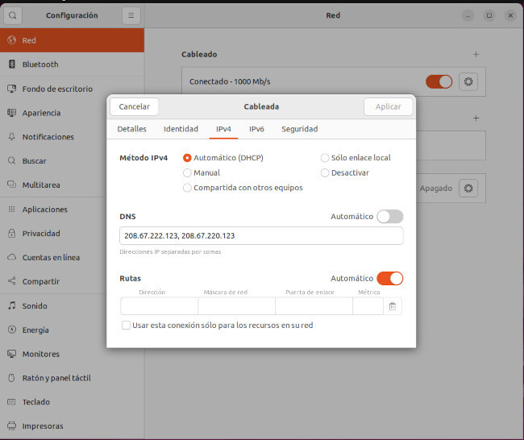This screenshot has width=524, height=440.
Task: Open gear settings next to Apagado
Action: pos(469,188)
